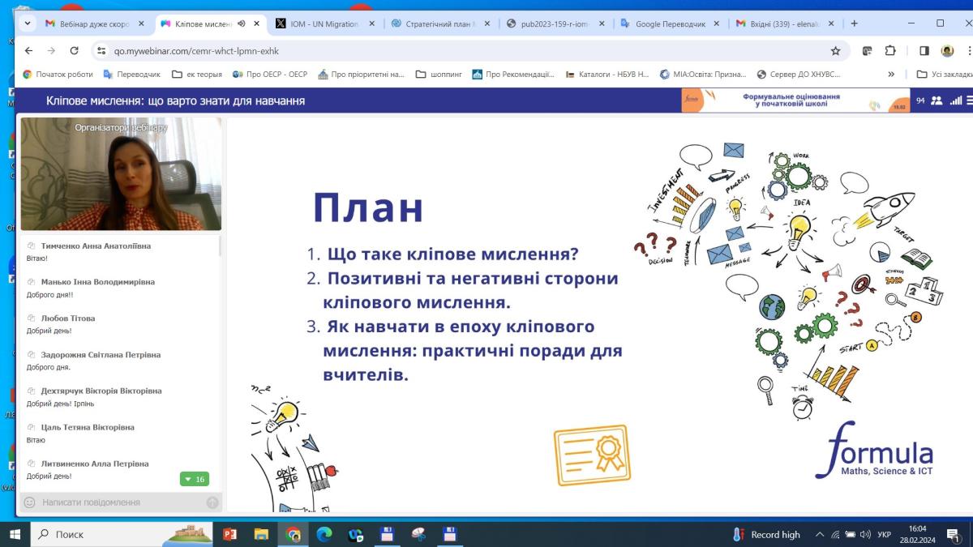Click the connection signal strength icon

click(955, 100)
